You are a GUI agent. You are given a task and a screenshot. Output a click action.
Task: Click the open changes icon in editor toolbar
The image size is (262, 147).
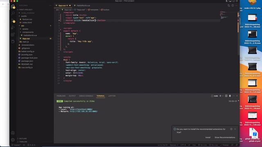tap(229, 5)
